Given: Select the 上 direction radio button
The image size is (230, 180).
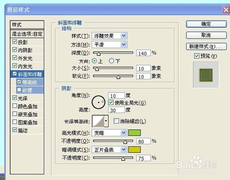Looking at the screenshot, I should (94, 61).
